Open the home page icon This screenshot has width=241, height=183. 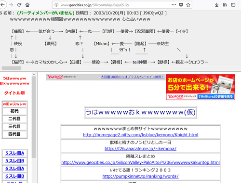pos(27,5)
